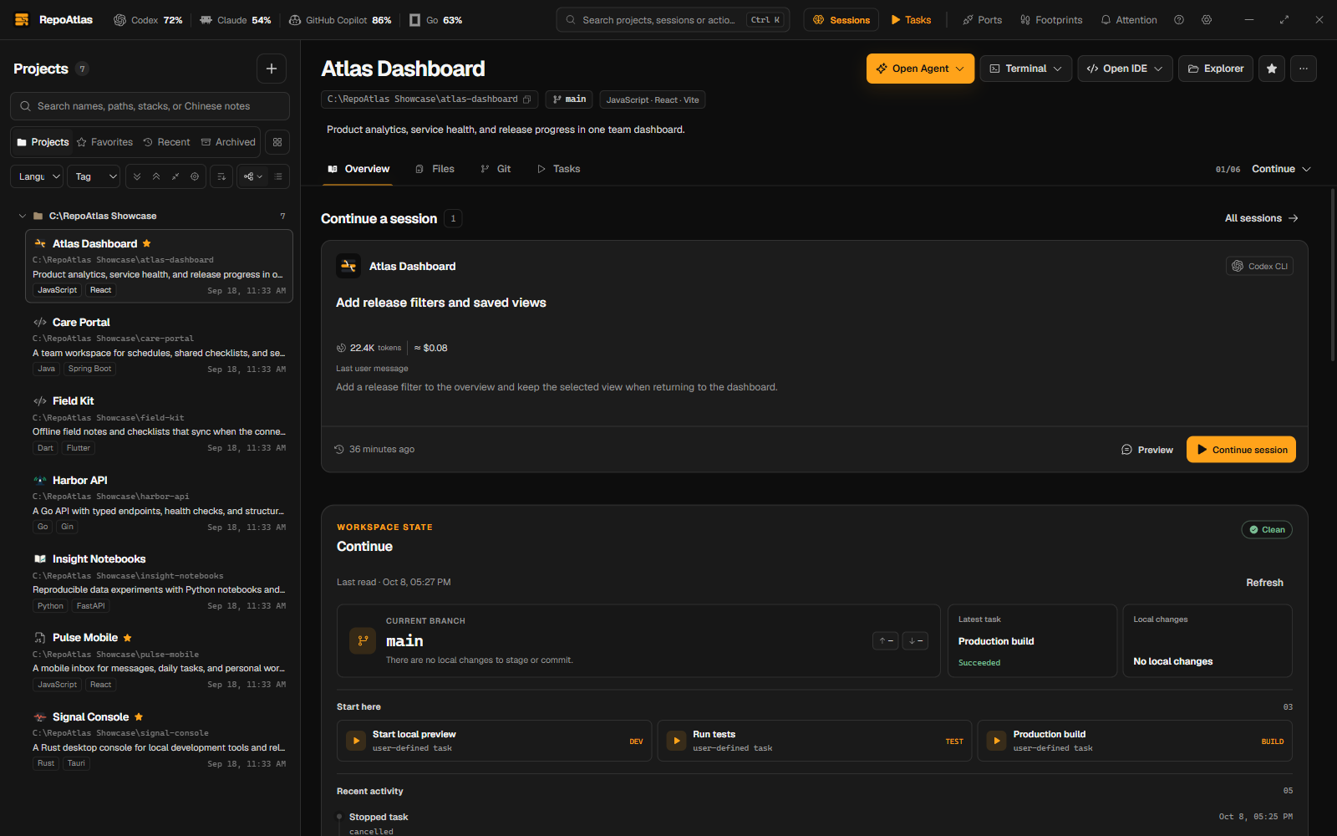Expand the Continue dropdown beside 01/06
1337x836 pixels.
[1281, 169]
